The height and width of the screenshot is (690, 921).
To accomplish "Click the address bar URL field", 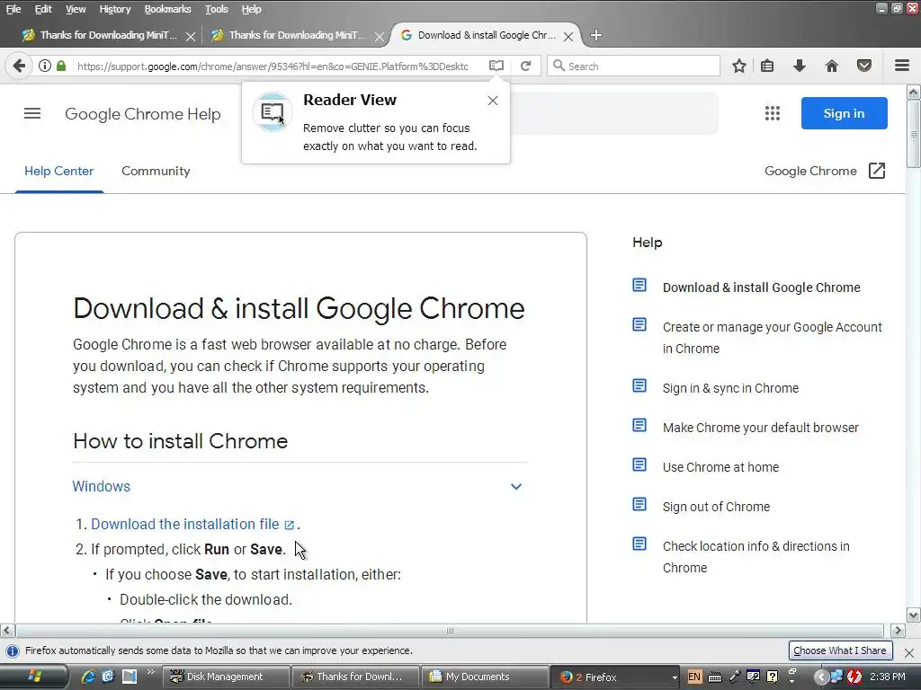I will click(x=273, y=66).
